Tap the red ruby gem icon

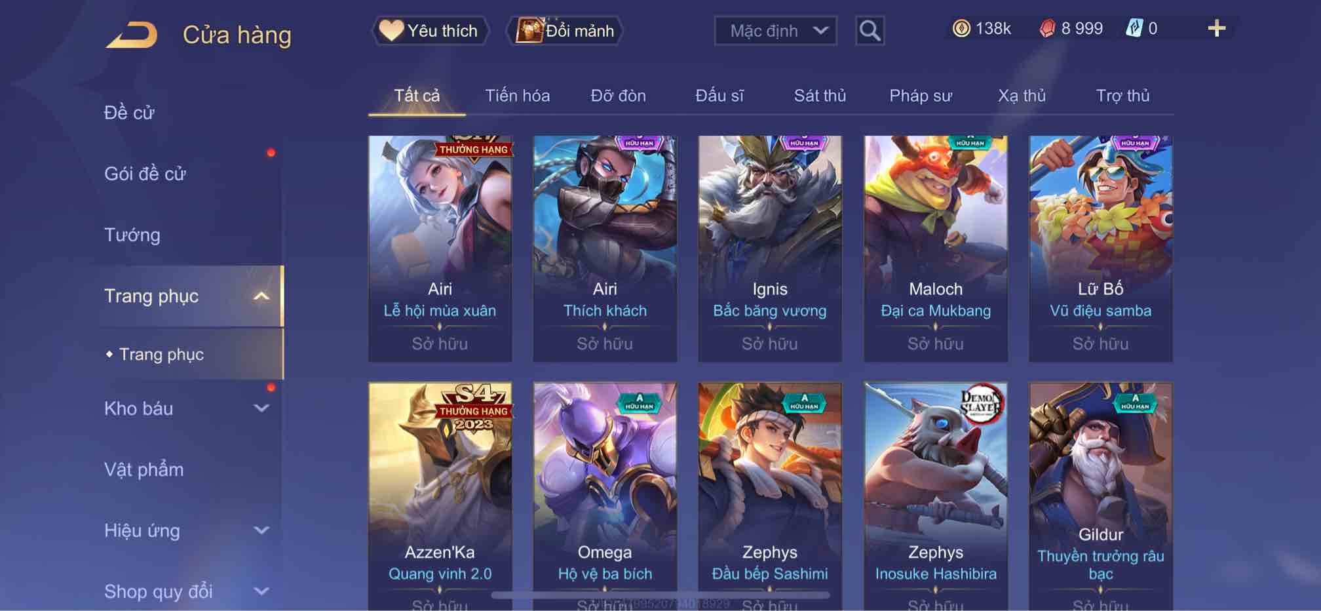(1047, 28)
